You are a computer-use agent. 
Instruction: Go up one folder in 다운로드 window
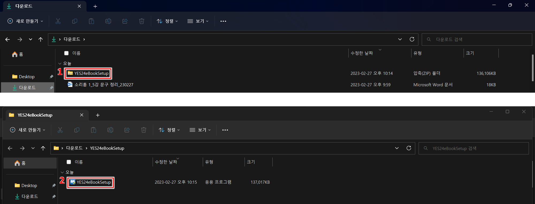click(x=41, y=40)
